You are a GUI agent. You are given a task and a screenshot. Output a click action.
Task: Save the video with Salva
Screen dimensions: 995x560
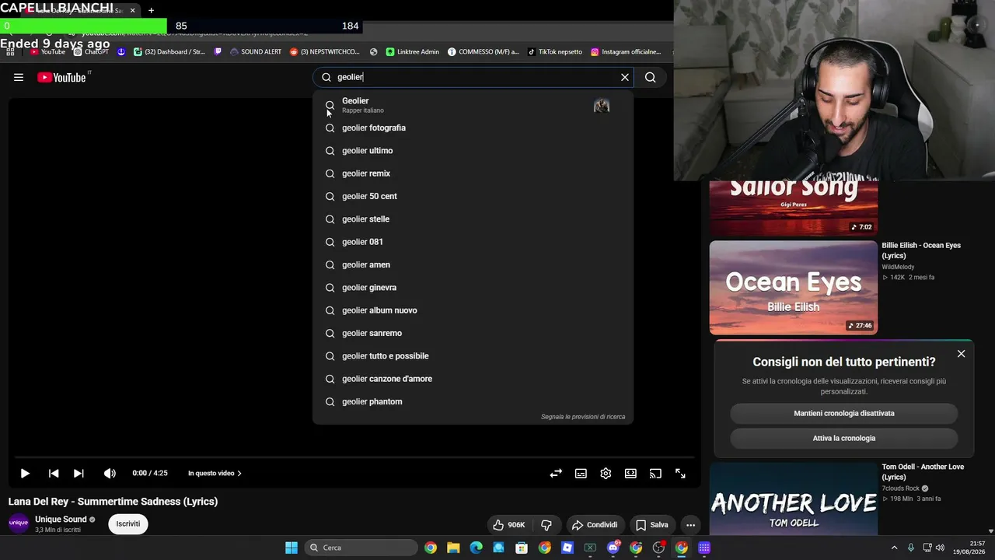651,525
